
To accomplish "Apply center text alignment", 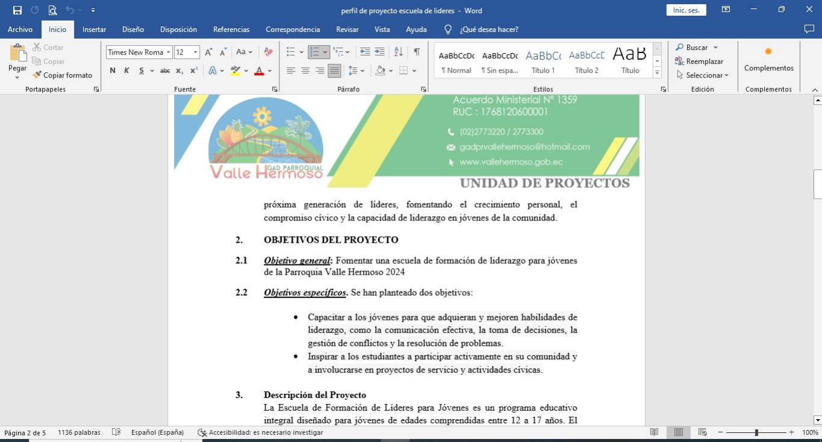I will click(x=305, y=70).
